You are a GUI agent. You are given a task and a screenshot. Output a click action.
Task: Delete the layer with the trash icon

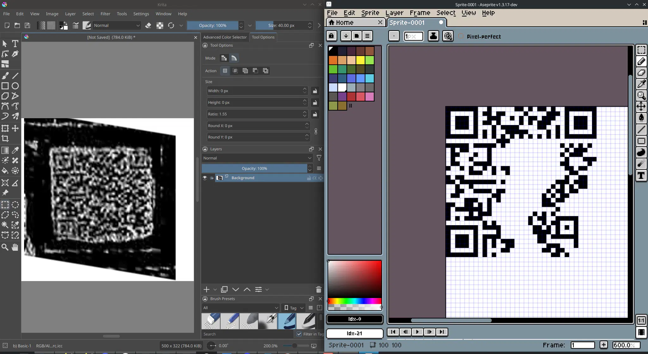(x=319, y=289)
